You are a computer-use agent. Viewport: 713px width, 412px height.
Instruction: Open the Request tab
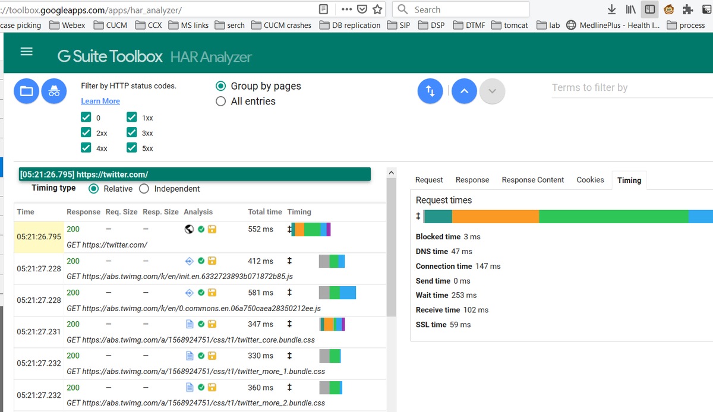coord(429,180)
